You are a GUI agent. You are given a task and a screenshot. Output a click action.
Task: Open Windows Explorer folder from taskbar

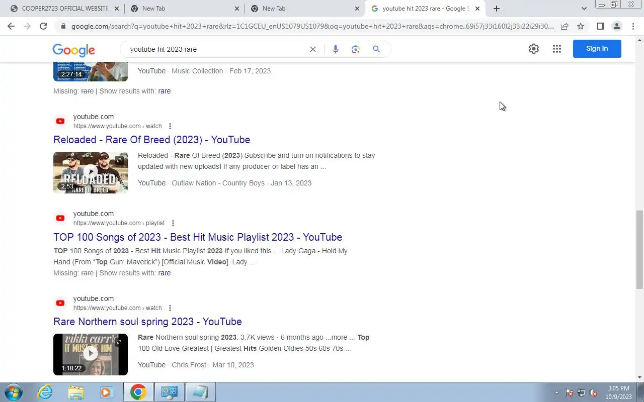[76, 392]
